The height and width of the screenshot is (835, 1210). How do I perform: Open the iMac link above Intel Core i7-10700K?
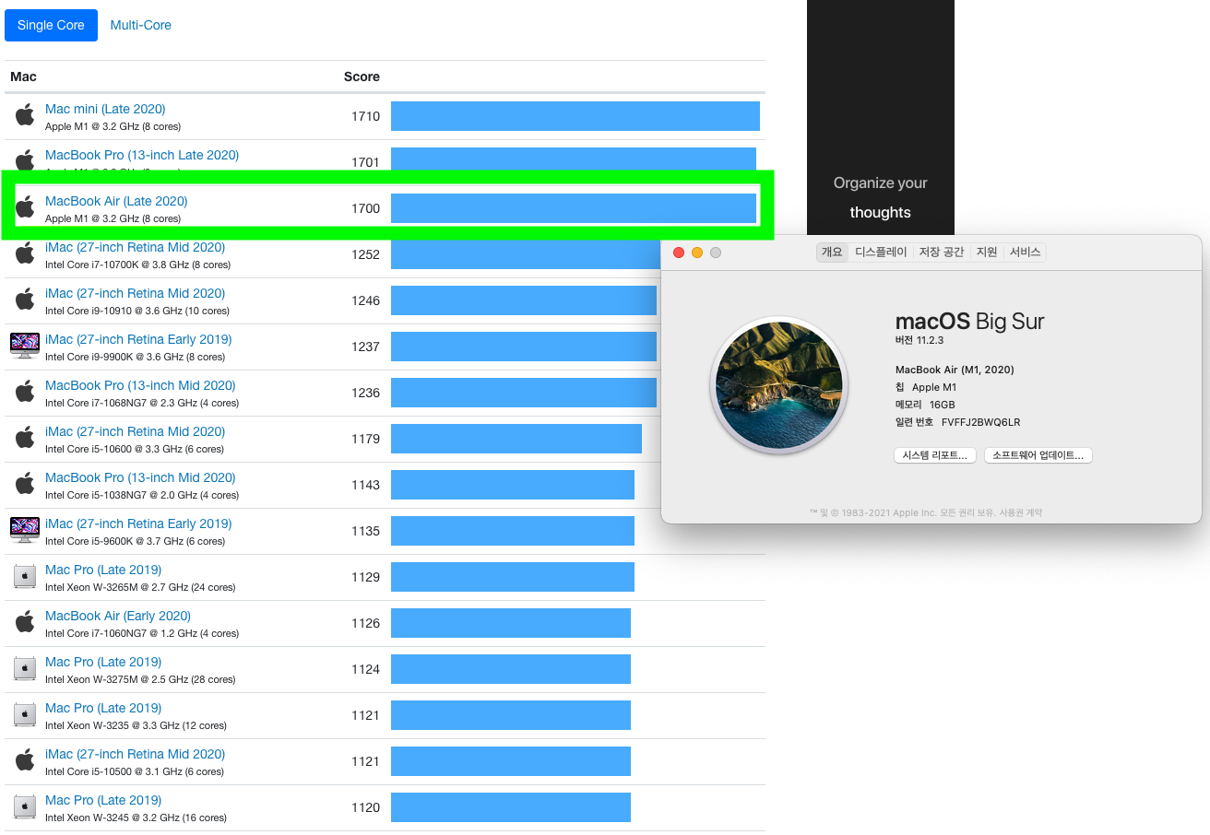(135, 247)
